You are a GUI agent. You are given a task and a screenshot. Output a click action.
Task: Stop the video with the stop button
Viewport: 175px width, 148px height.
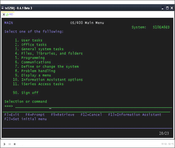15,144
